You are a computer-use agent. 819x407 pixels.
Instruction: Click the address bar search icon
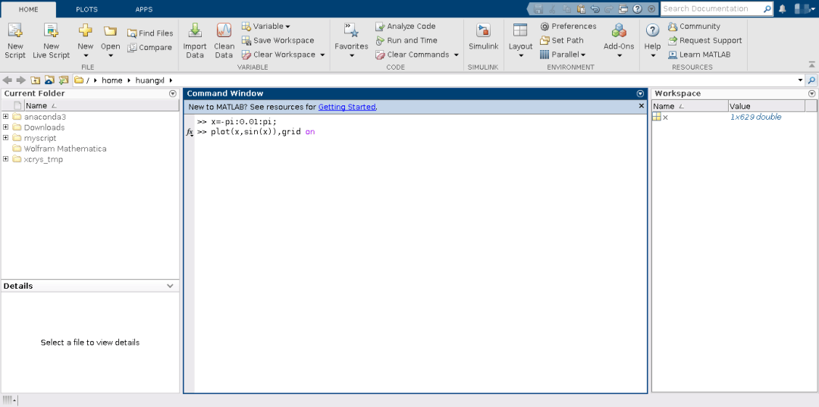point(811,80)
